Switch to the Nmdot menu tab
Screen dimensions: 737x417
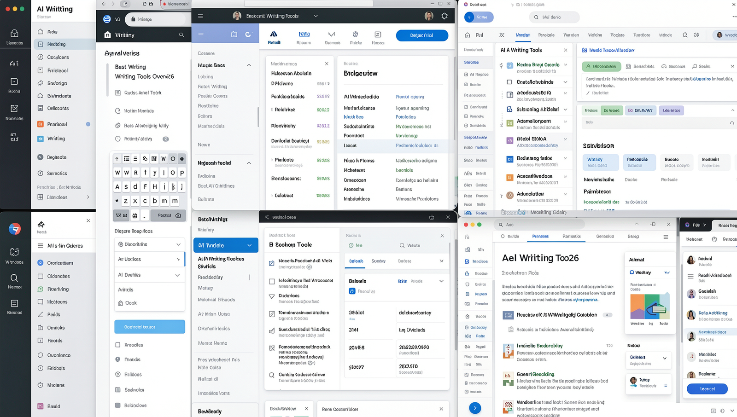[522, 35]
